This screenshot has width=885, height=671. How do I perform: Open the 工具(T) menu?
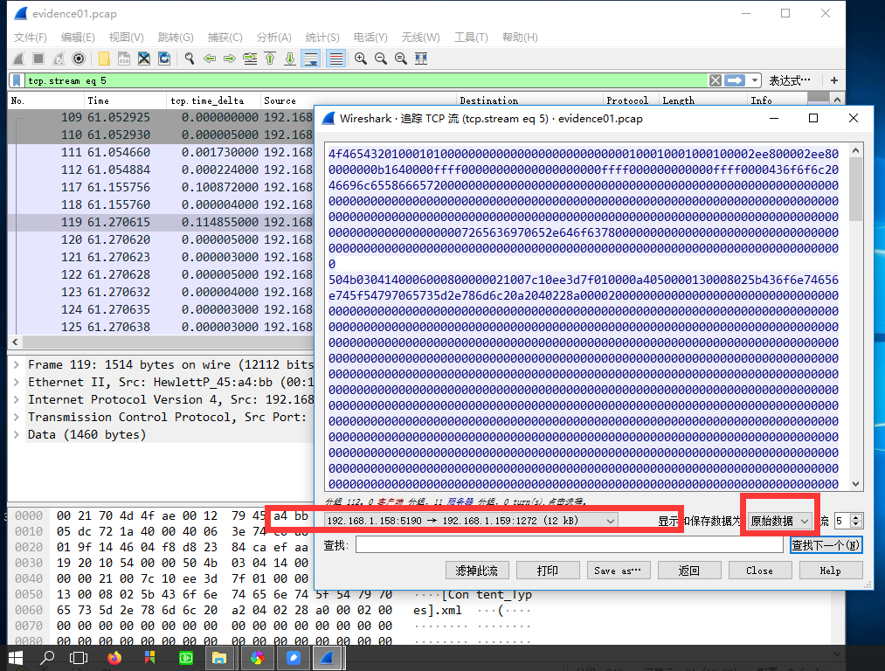pos(471,38)
